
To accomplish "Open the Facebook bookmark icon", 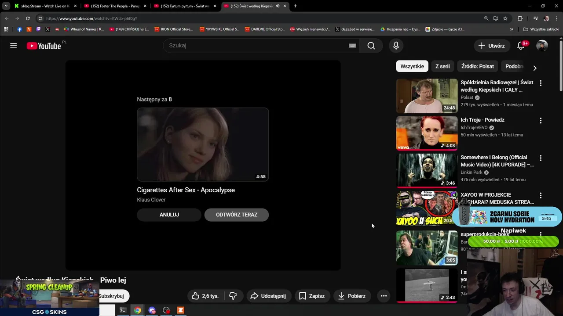I will point(19,29).
